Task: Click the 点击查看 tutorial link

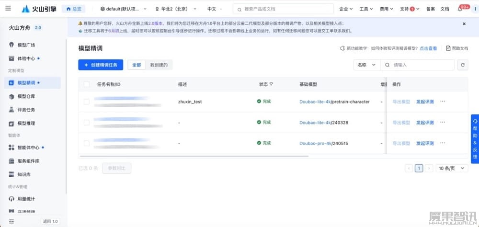Action: pos(428,48)
